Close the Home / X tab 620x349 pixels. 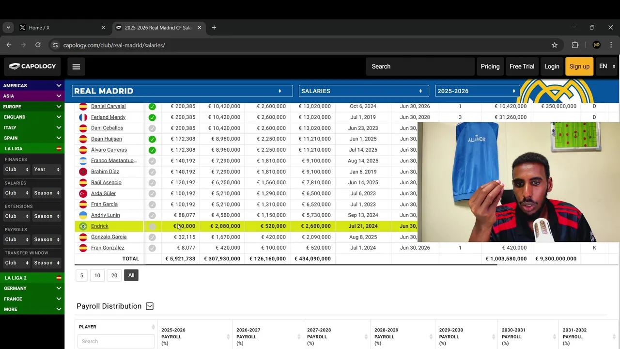(x=103, y=28)
